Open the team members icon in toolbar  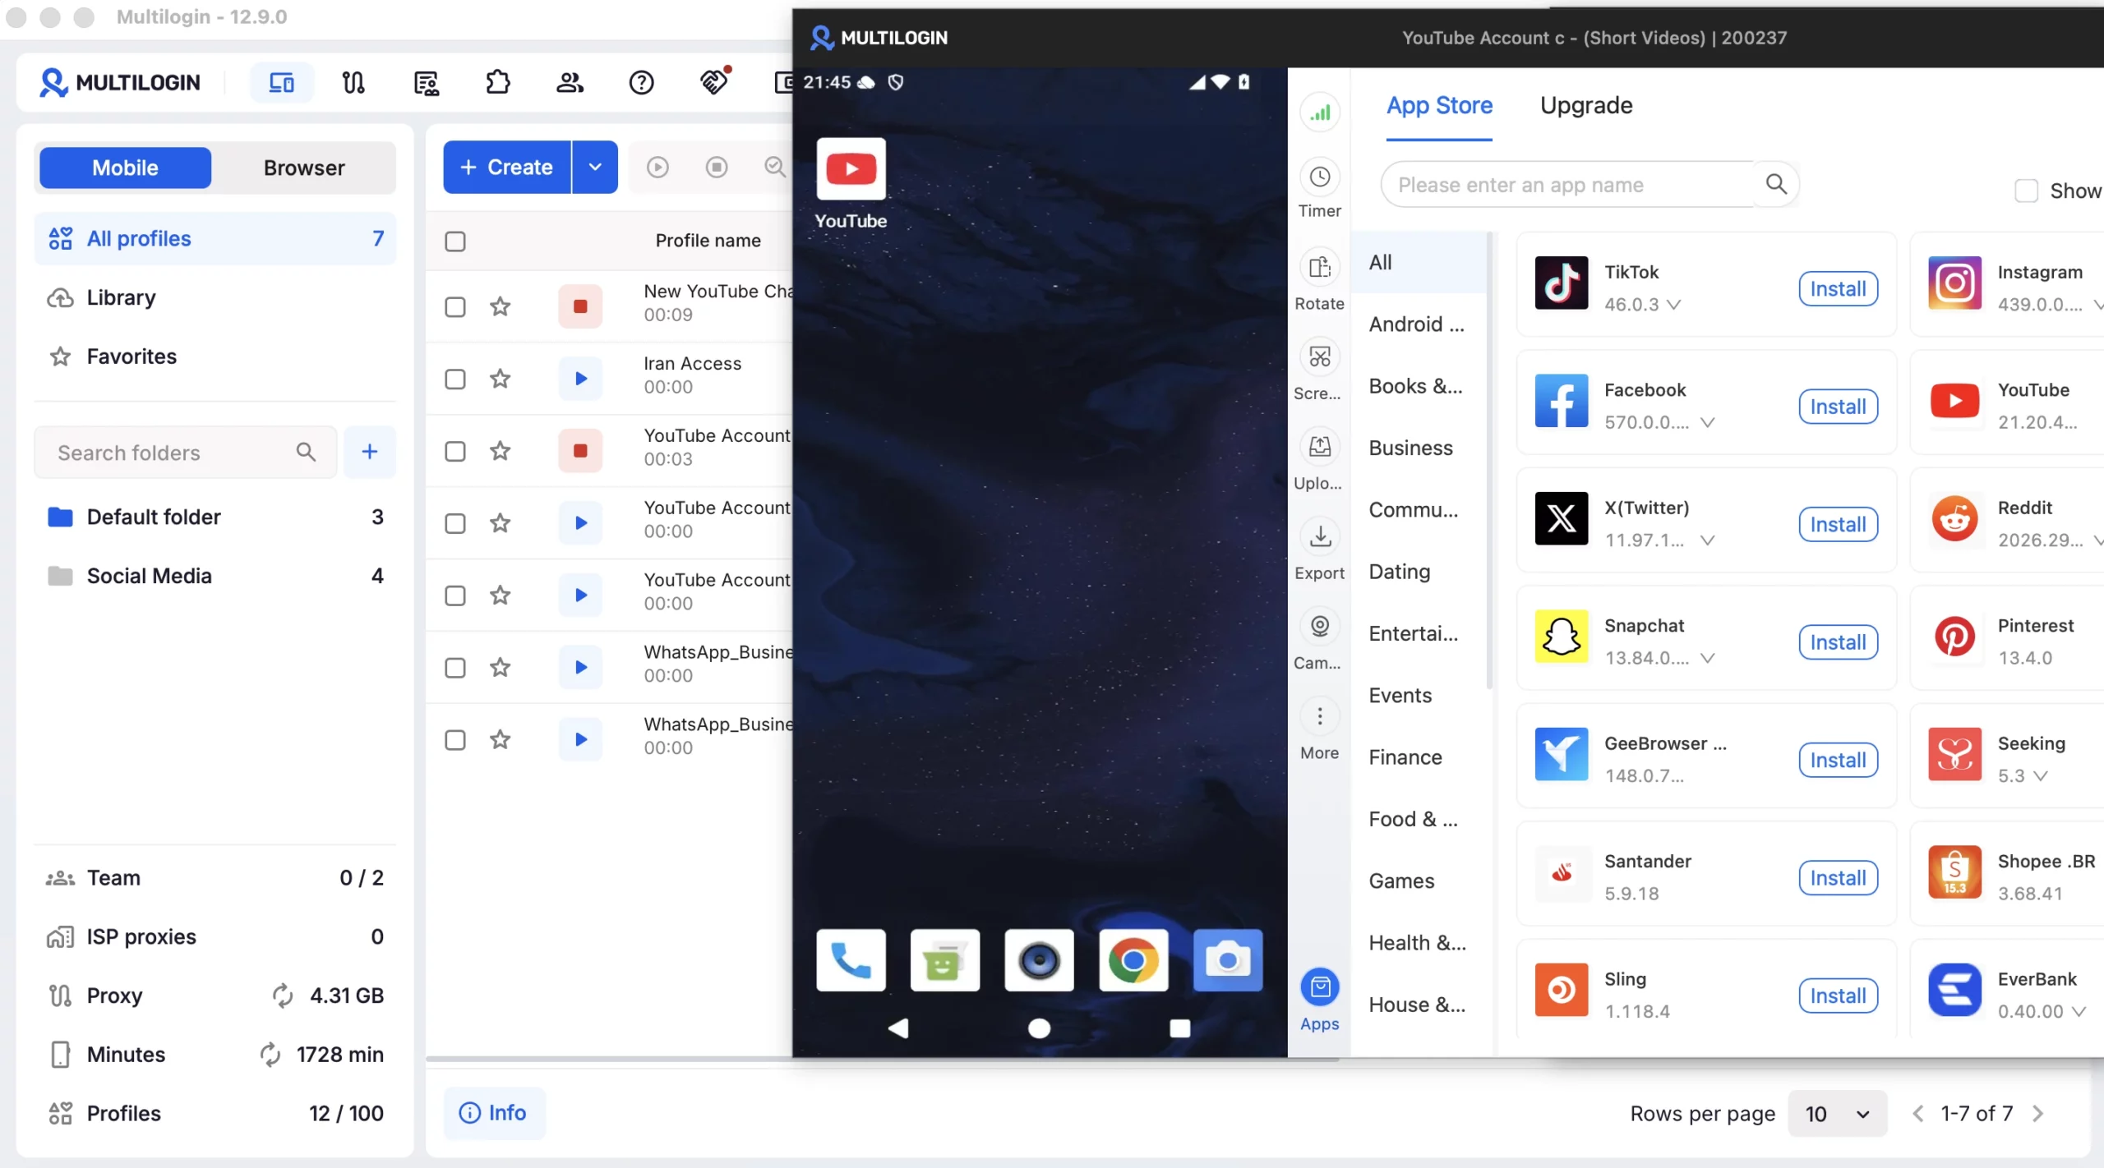pyautogui.click(x=570, y=82)
